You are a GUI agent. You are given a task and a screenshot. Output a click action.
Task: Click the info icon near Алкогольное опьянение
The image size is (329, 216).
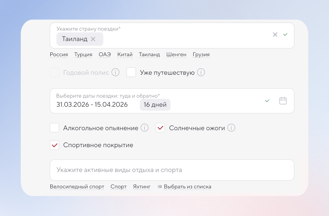[144, 128]
